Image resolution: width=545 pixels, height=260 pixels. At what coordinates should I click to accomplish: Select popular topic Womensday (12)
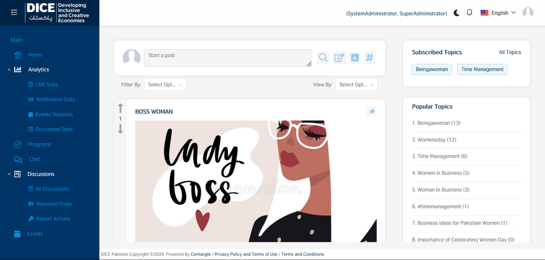pos(434,140)
